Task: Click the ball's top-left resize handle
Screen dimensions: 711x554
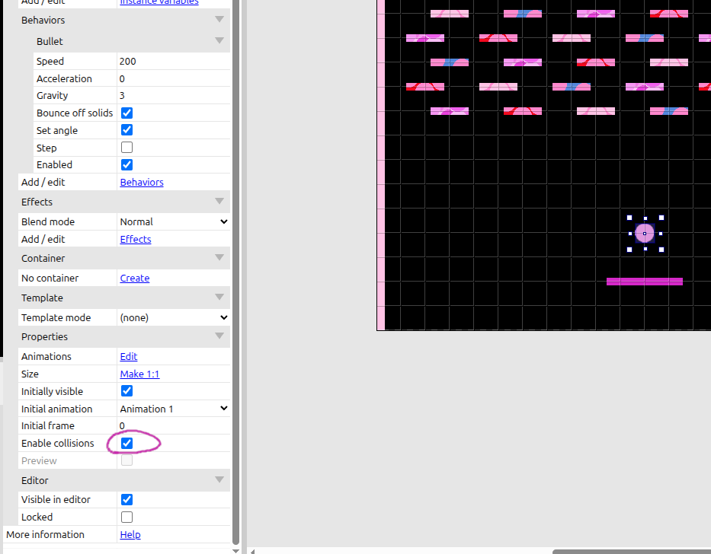Action: [x=629, y=218]
